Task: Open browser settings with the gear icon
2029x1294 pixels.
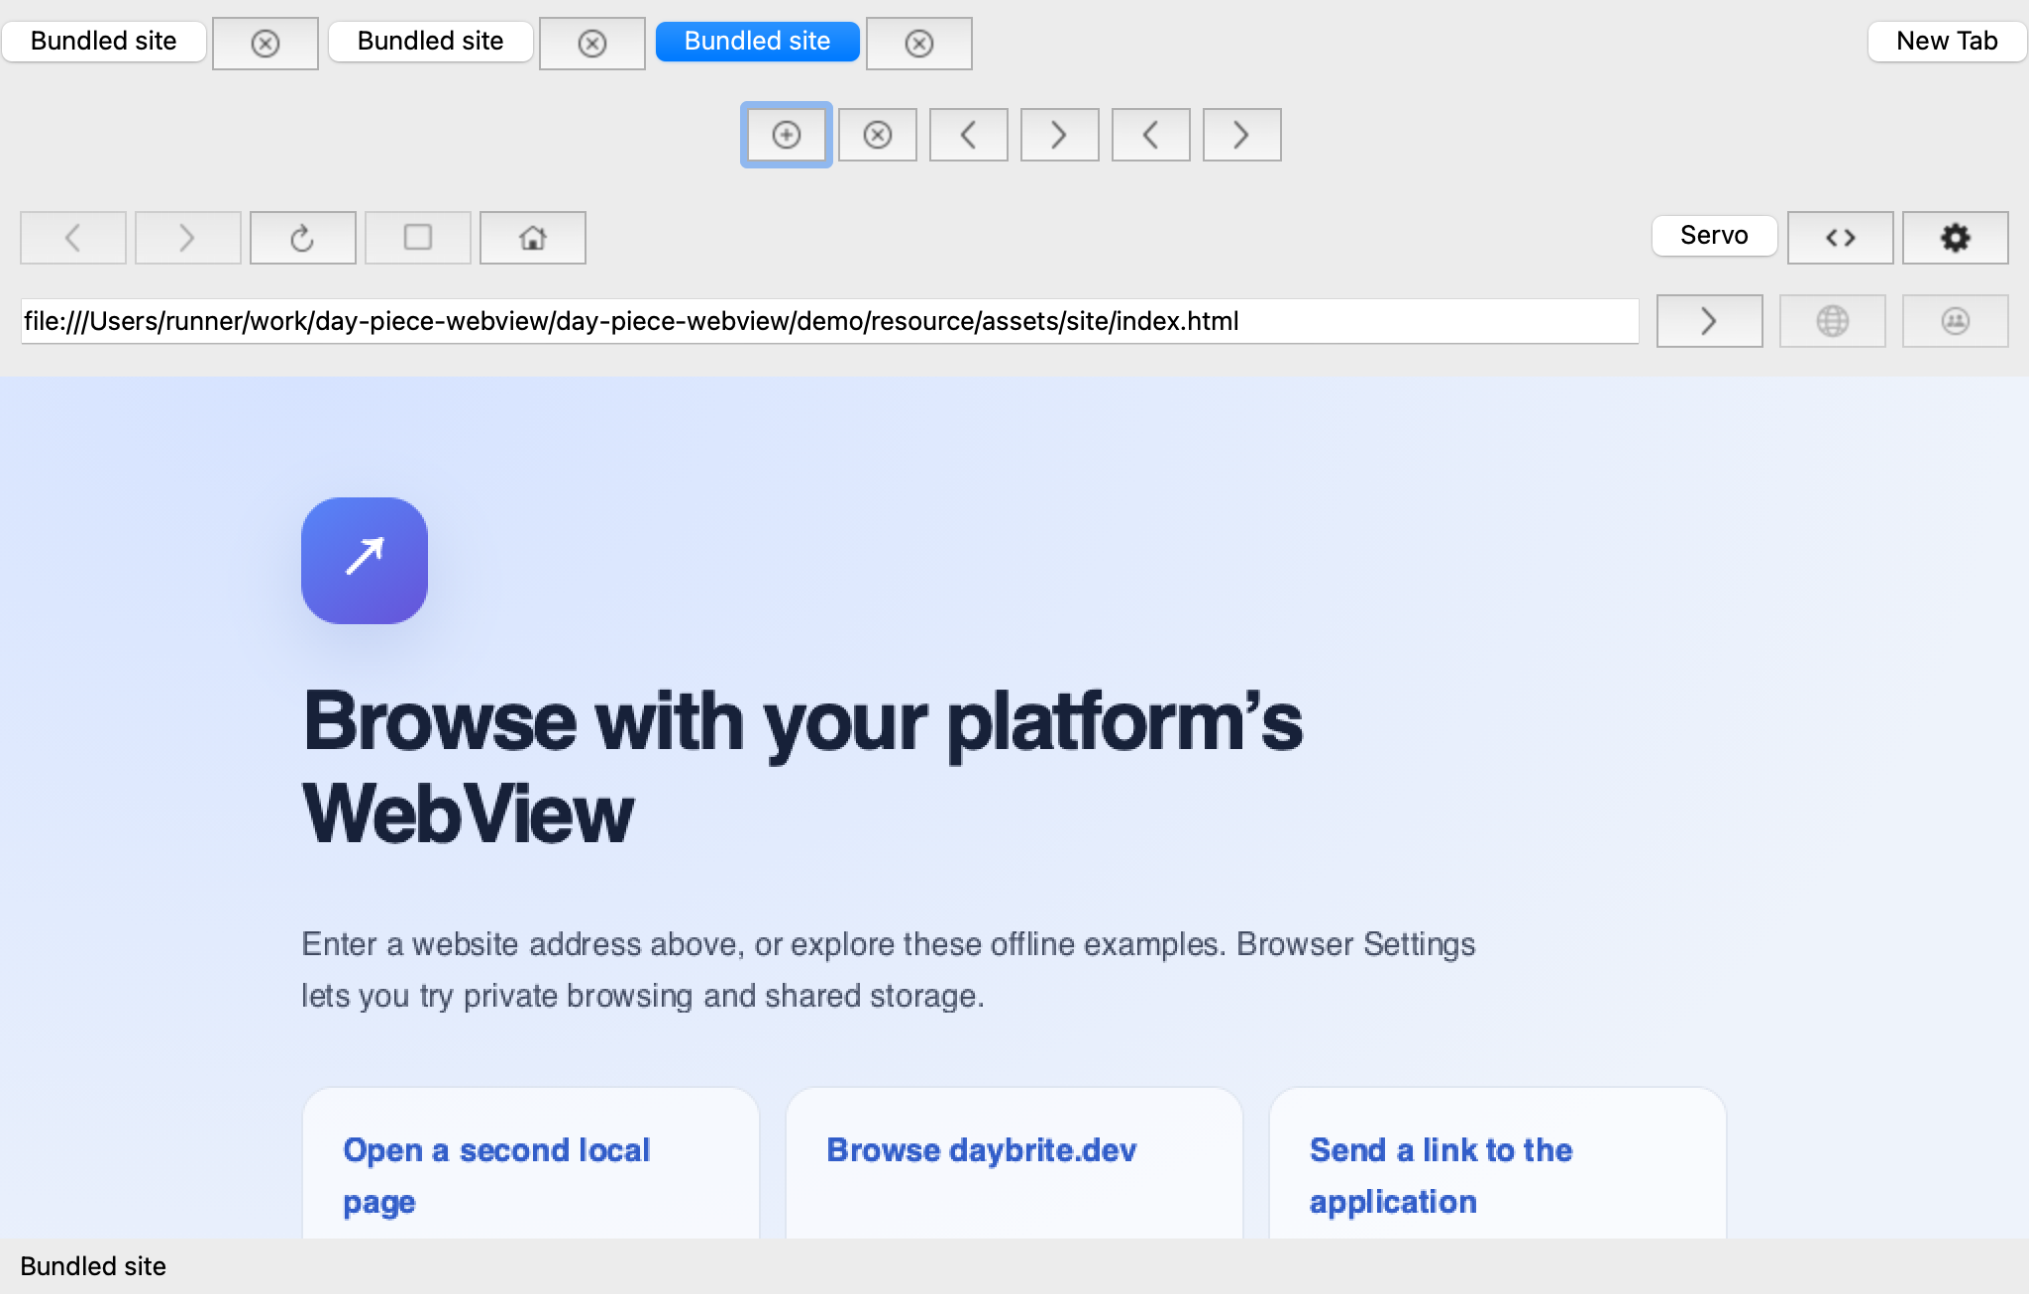Action: click(1956, 238)
